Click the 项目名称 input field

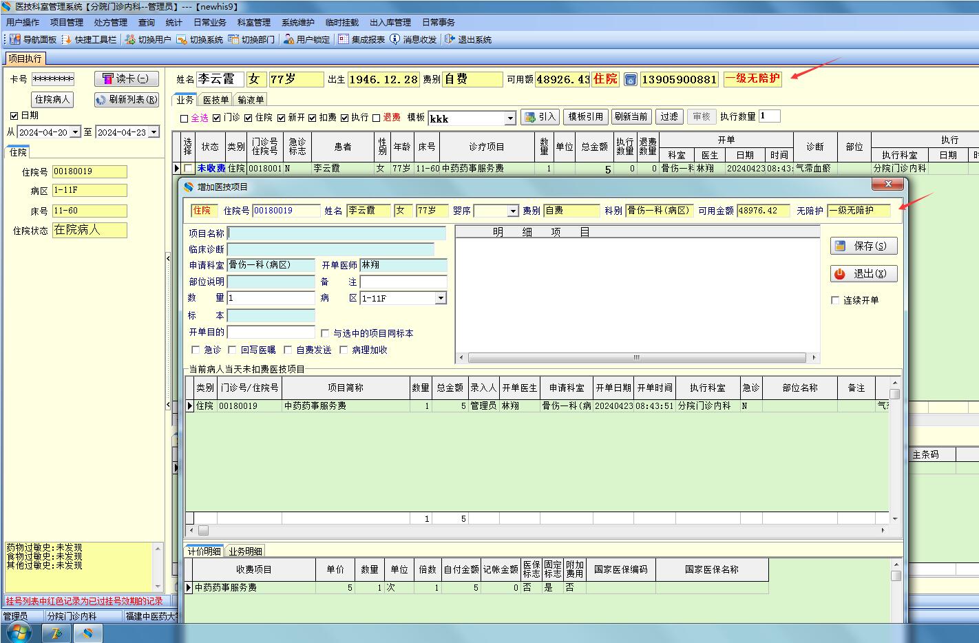[337, 233]
